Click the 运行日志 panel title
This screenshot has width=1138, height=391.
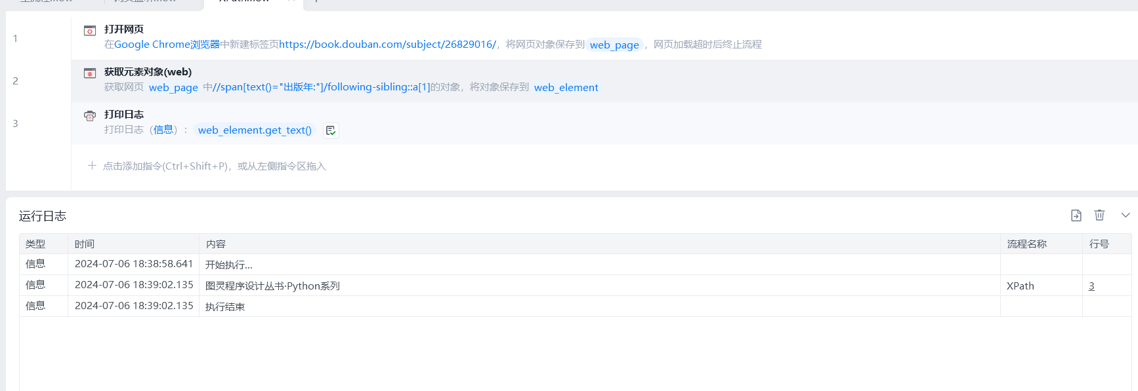pyautogui.click(x=43, y=216)
